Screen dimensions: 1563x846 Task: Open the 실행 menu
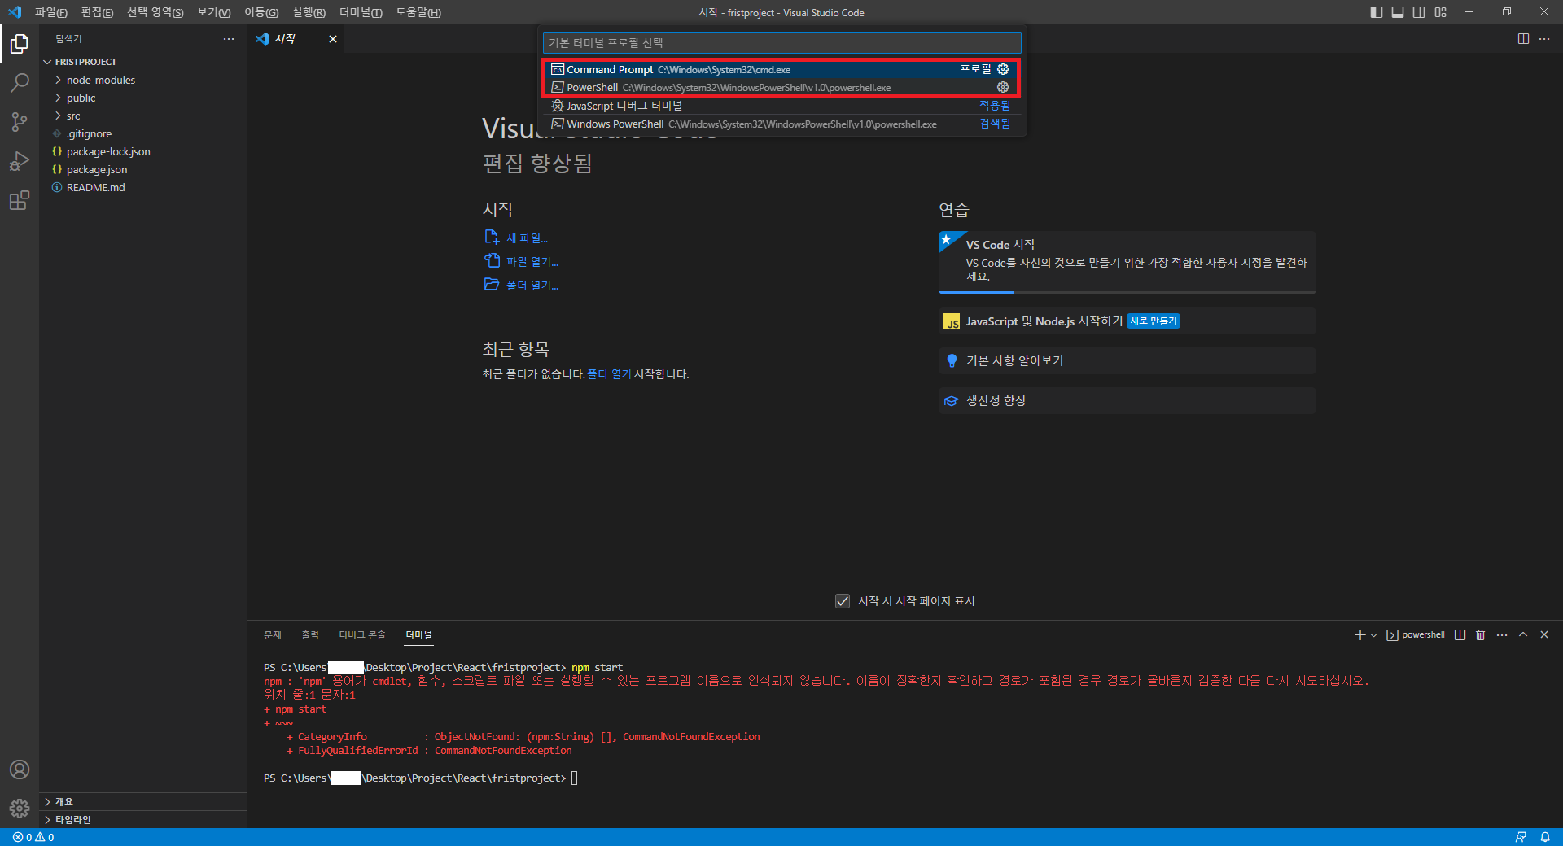click(x=309, y=12)
